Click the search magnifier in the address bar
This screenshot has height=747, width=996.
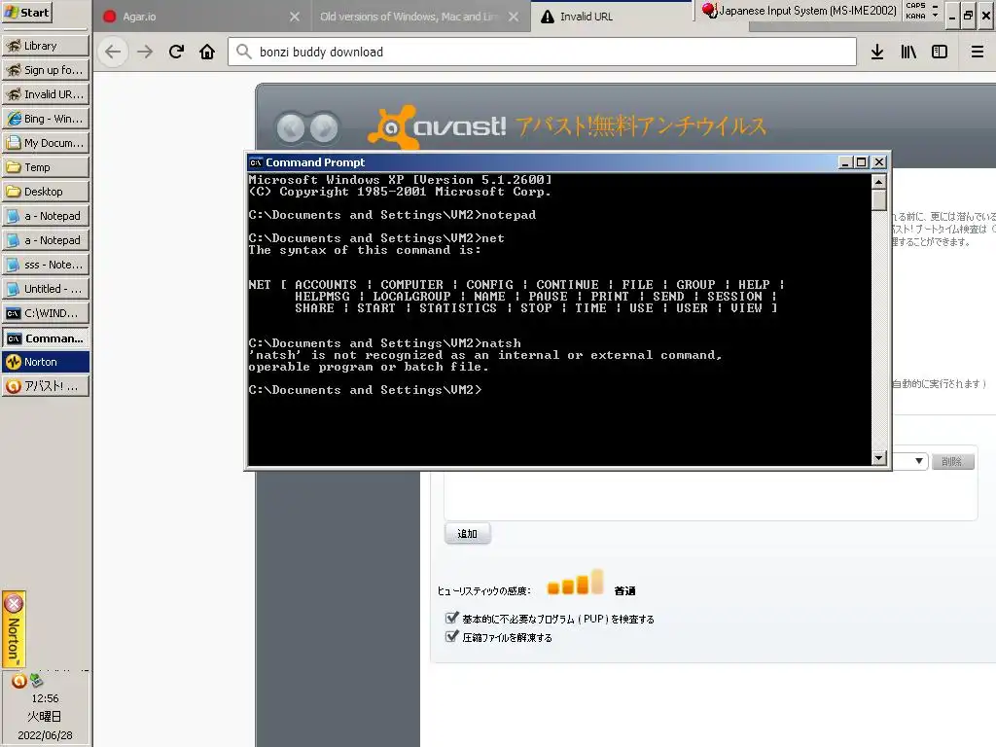click(244, 52)
